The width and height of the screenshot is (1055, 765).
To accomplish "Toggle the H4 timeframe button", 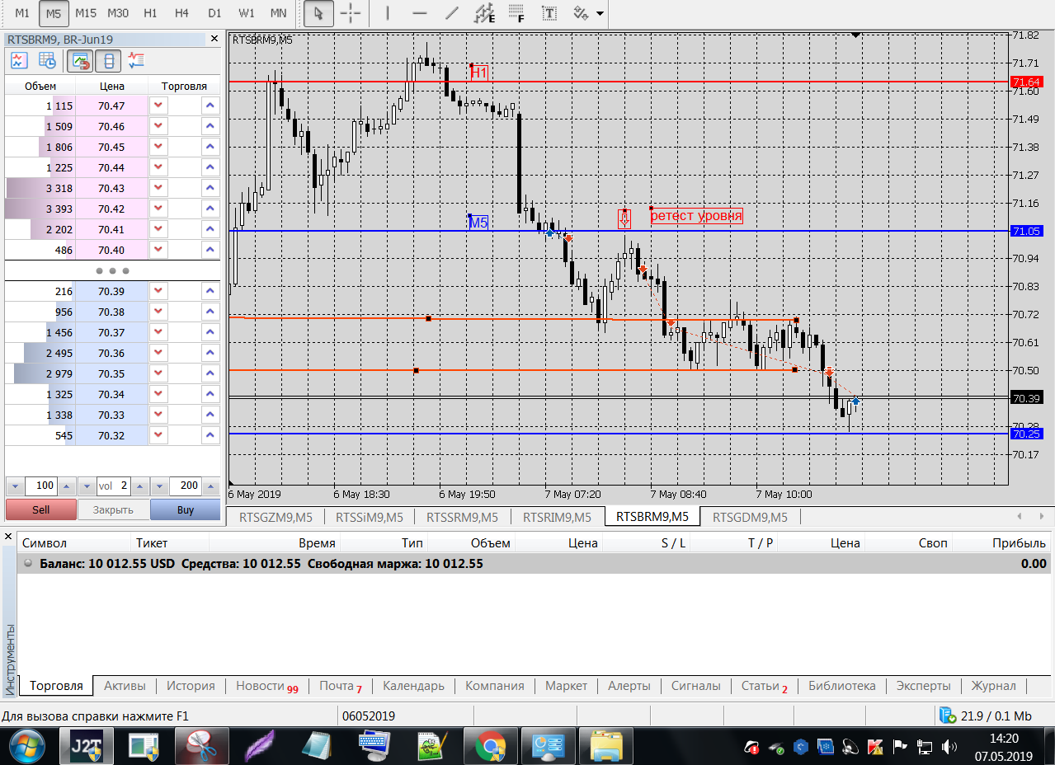I will tap(181, 13).
